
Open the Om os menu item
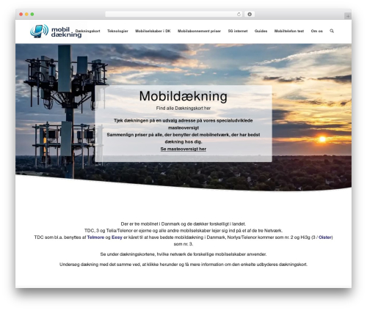tap(316, 31)
